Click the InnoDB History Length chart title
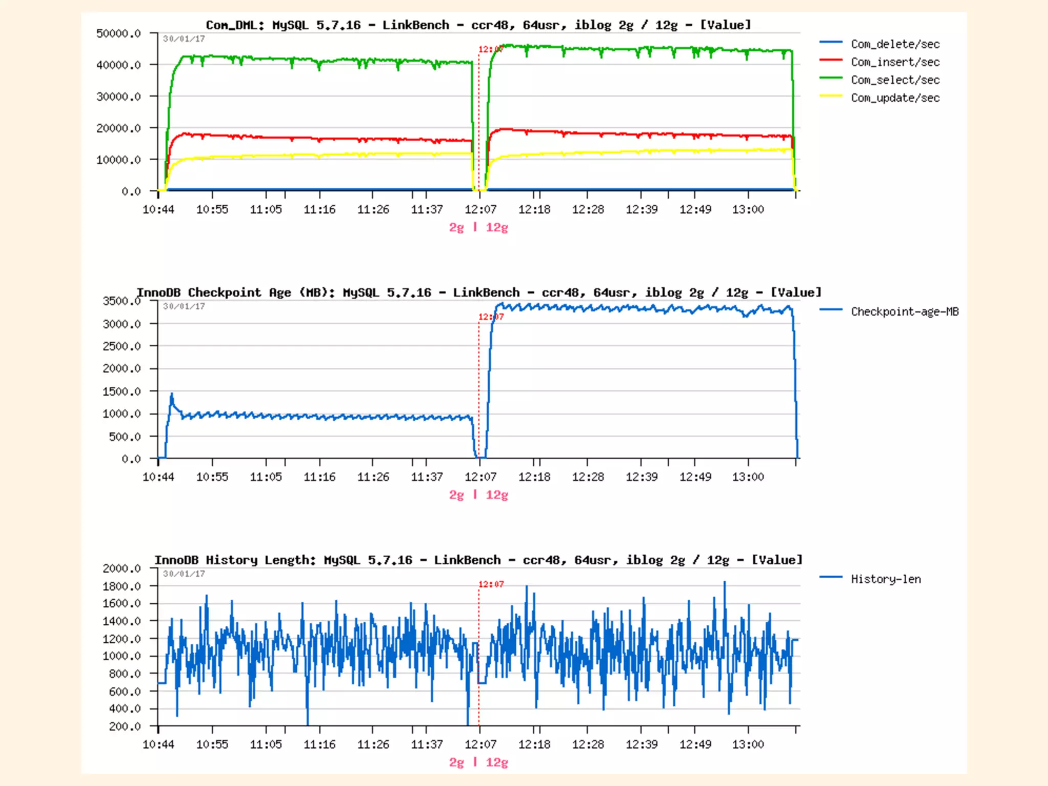1048x786 pixels. (478, 560)
